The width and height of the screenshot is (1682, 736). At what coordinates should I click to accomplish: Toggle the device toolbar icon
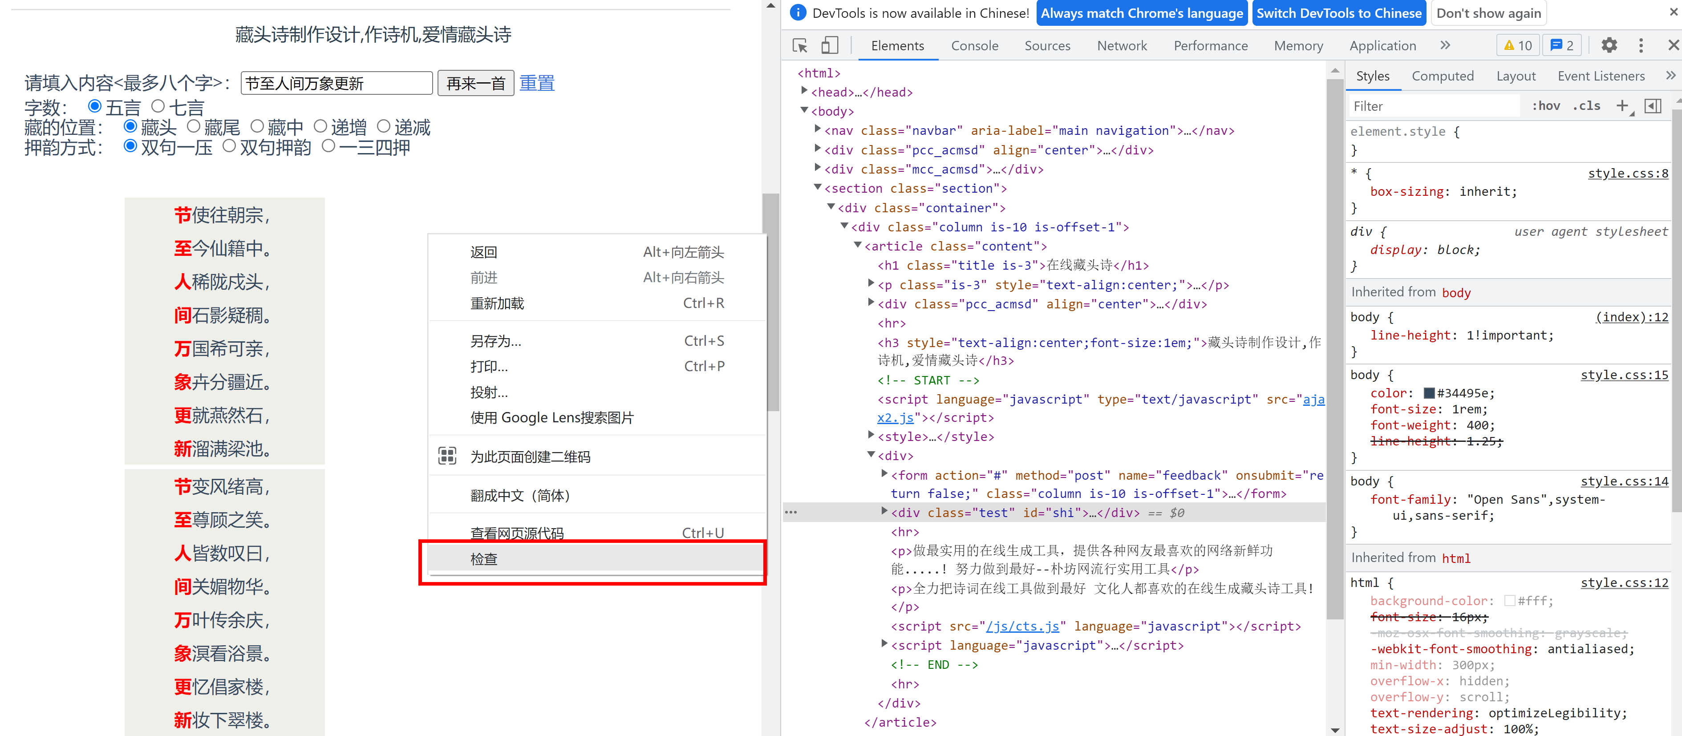(x=829, y=45)
